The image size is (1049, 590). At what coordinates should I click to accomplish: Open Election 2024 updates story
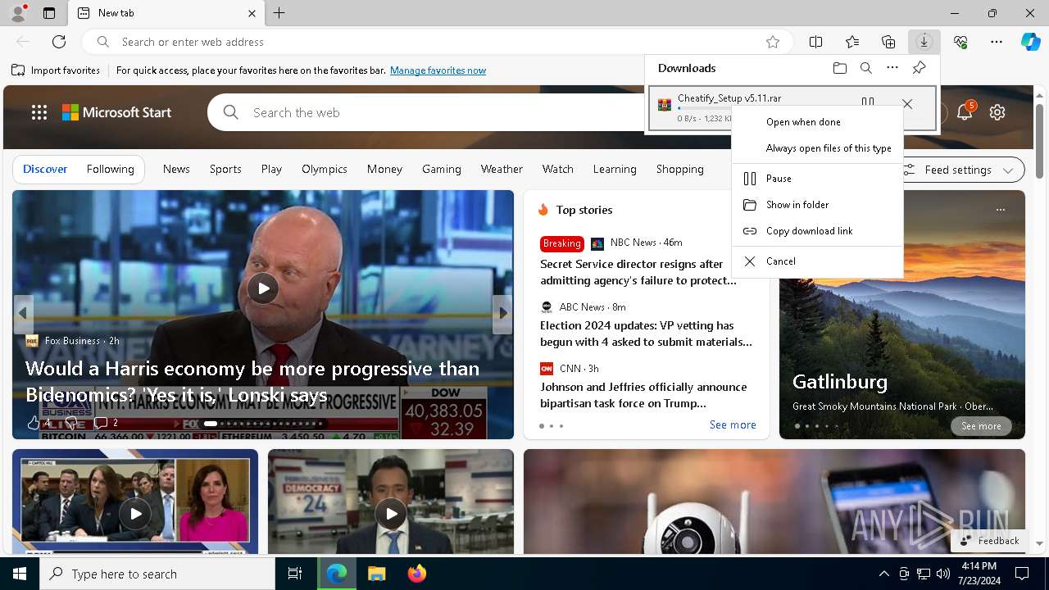click(x=646, y=334)
